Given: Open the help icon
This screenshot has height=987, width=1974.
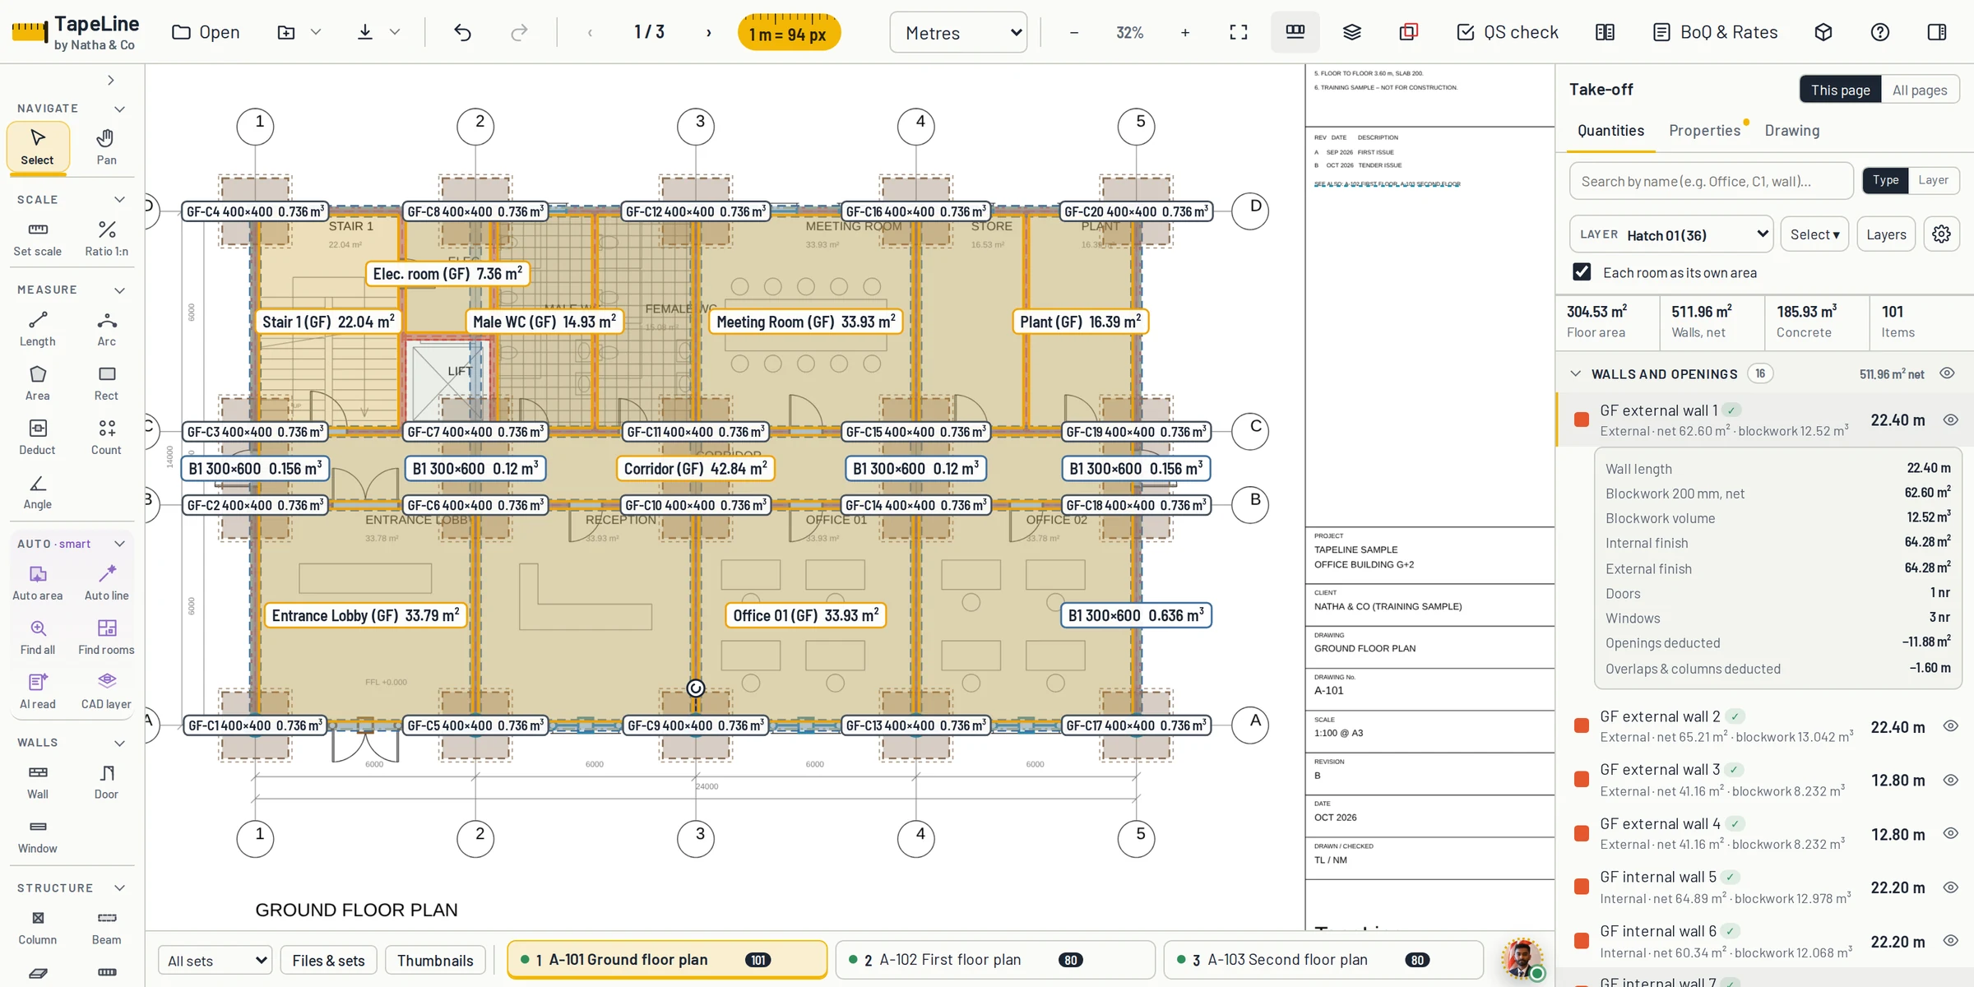Looking at the screenshot, I should coord(1879,32).
